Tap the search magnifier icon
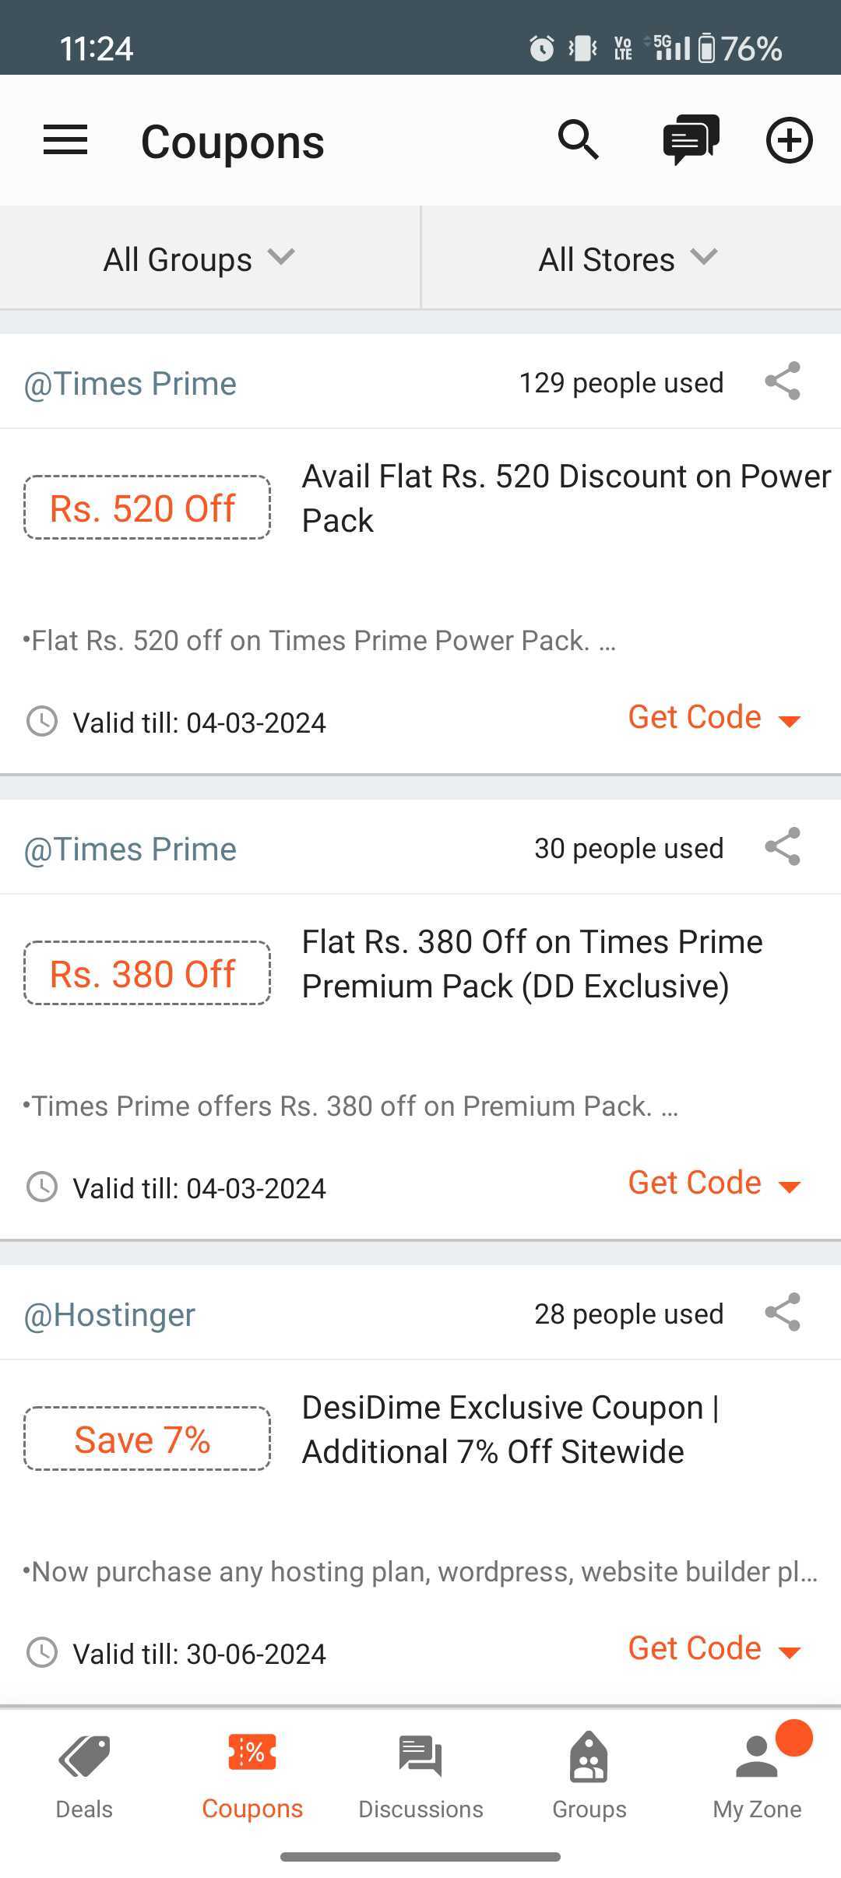 tap(579, 140)
